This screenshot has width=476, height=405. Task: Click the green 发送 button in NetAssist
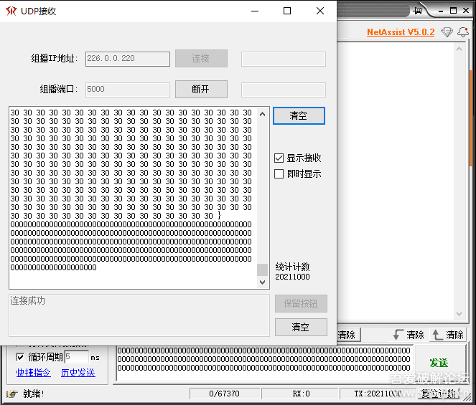439,363
